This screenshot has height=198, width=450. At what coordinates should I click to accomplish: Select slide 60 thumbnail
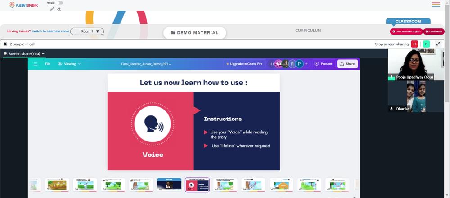tap(141, 185)
